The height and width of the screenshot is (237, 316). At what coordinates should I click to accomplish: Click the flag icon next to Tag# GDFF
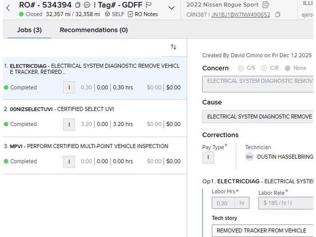click(x=149, y=5)
